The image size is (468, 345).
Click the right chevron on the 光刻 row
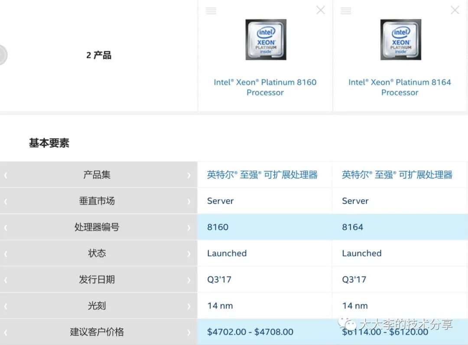point(188,306)
